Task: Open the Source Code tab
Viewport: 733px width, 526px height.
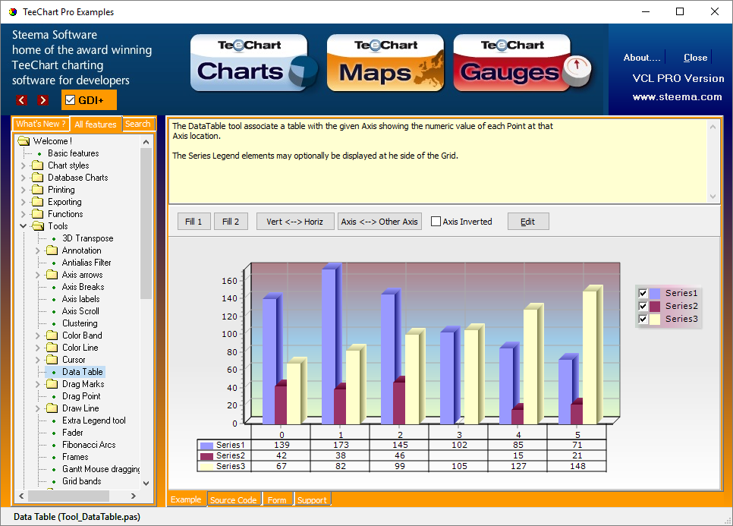Action: click(233, 500)
